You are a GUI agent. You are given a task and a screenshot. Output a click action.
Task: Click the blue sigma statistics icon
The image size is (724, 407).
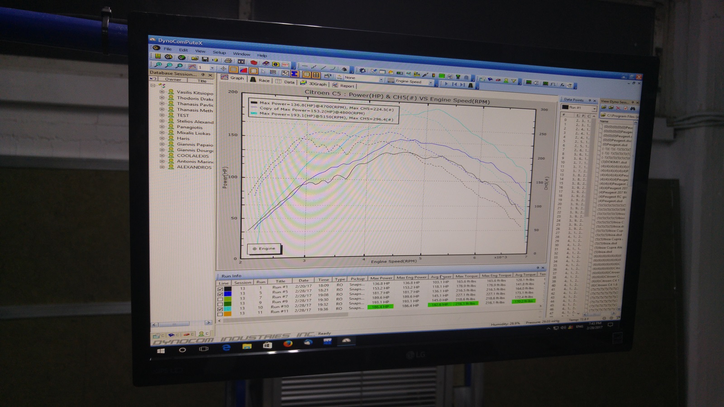(295, 73)
